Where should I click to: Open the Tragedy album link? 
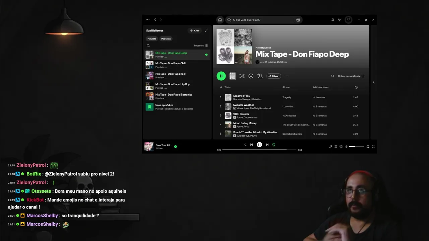pyautogui.click(x=287, y=97)
